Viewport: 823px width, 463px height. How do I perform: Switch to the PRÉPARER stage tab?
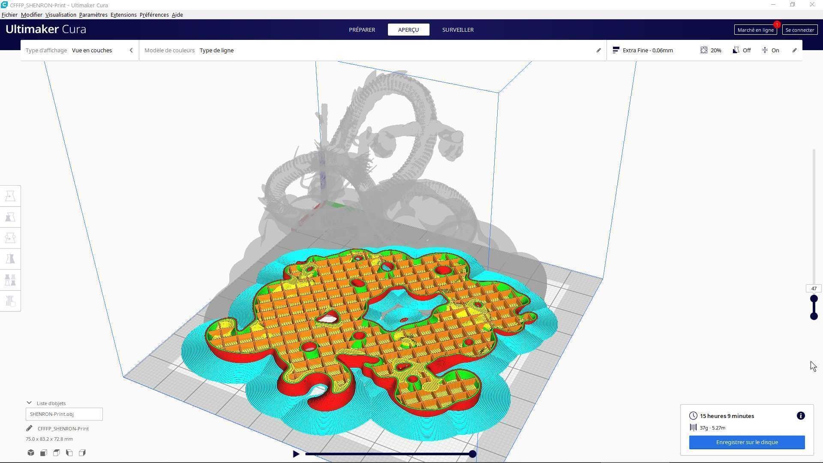pos(362,30)
